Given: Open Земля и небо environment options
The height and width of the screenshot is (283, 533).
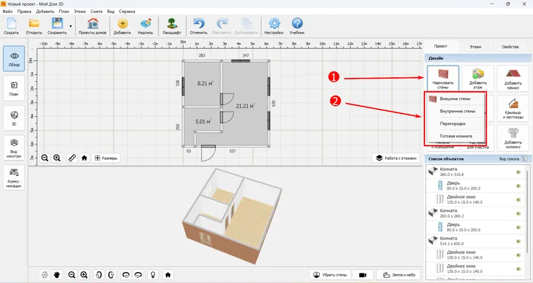Looking at the screenshot, I should tap(399, 275).
